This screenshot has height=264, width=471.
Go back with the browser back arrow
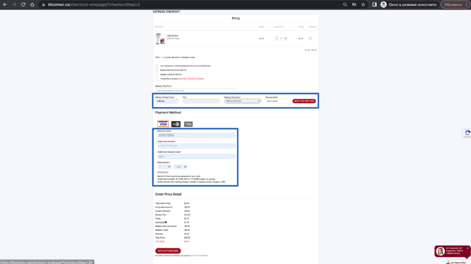pos(5,5)
